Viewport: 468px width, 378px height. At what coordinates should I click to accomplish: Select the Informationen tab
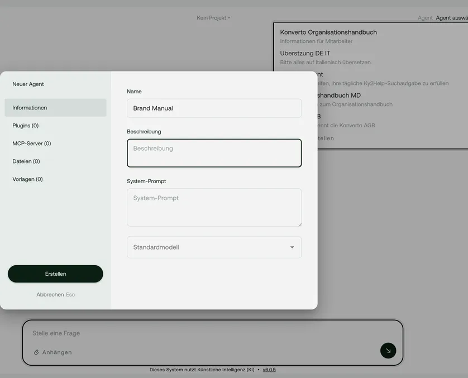(55, 108)
